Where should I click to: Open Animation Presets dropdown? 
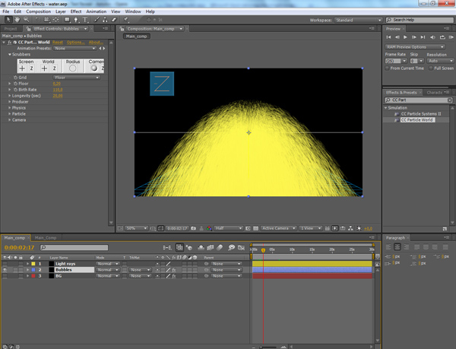74,48
